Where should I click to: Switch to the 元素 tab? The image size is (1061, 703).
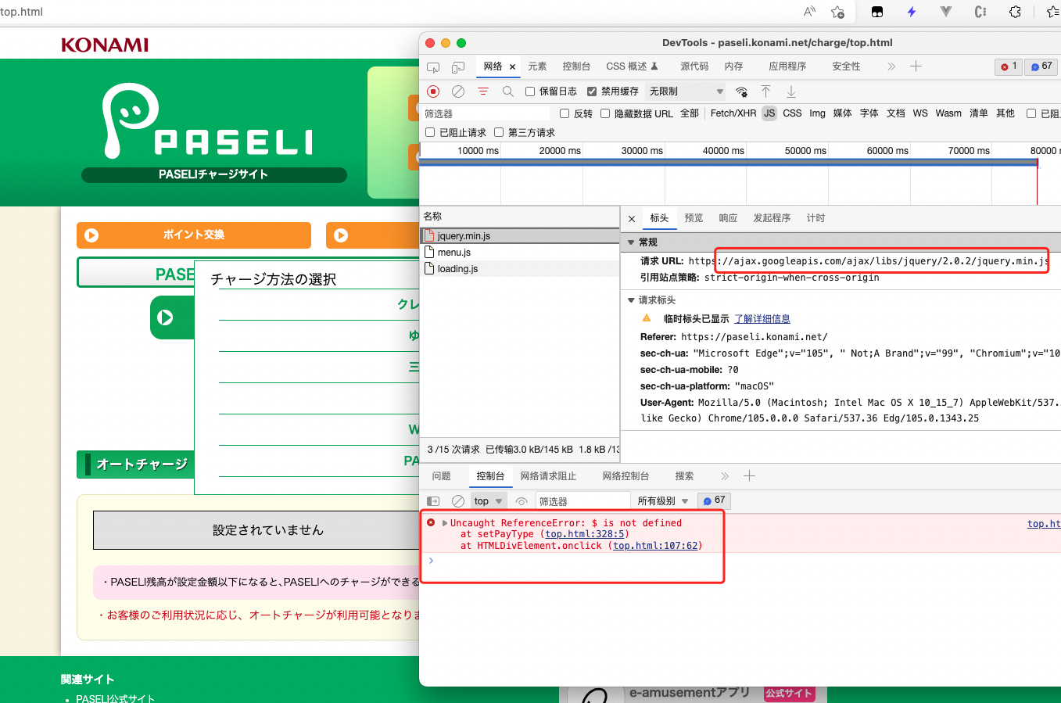click(x=537, y=66)
